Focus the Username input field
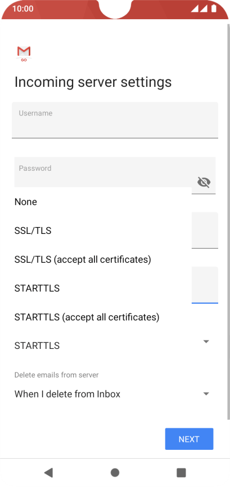This screenshot has width=230, height=487. tap(115, 120)
